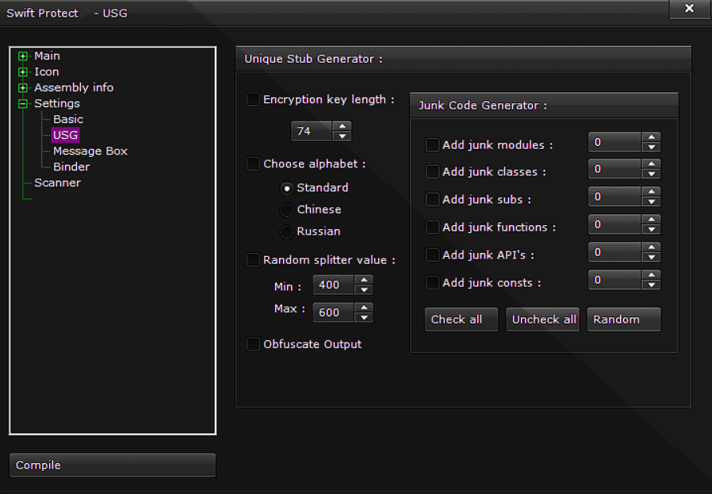Image resolution: width=712 pixels, height=494 pixels.
Task: Enable Random splitter value checkbox
Action: (253, 260)
